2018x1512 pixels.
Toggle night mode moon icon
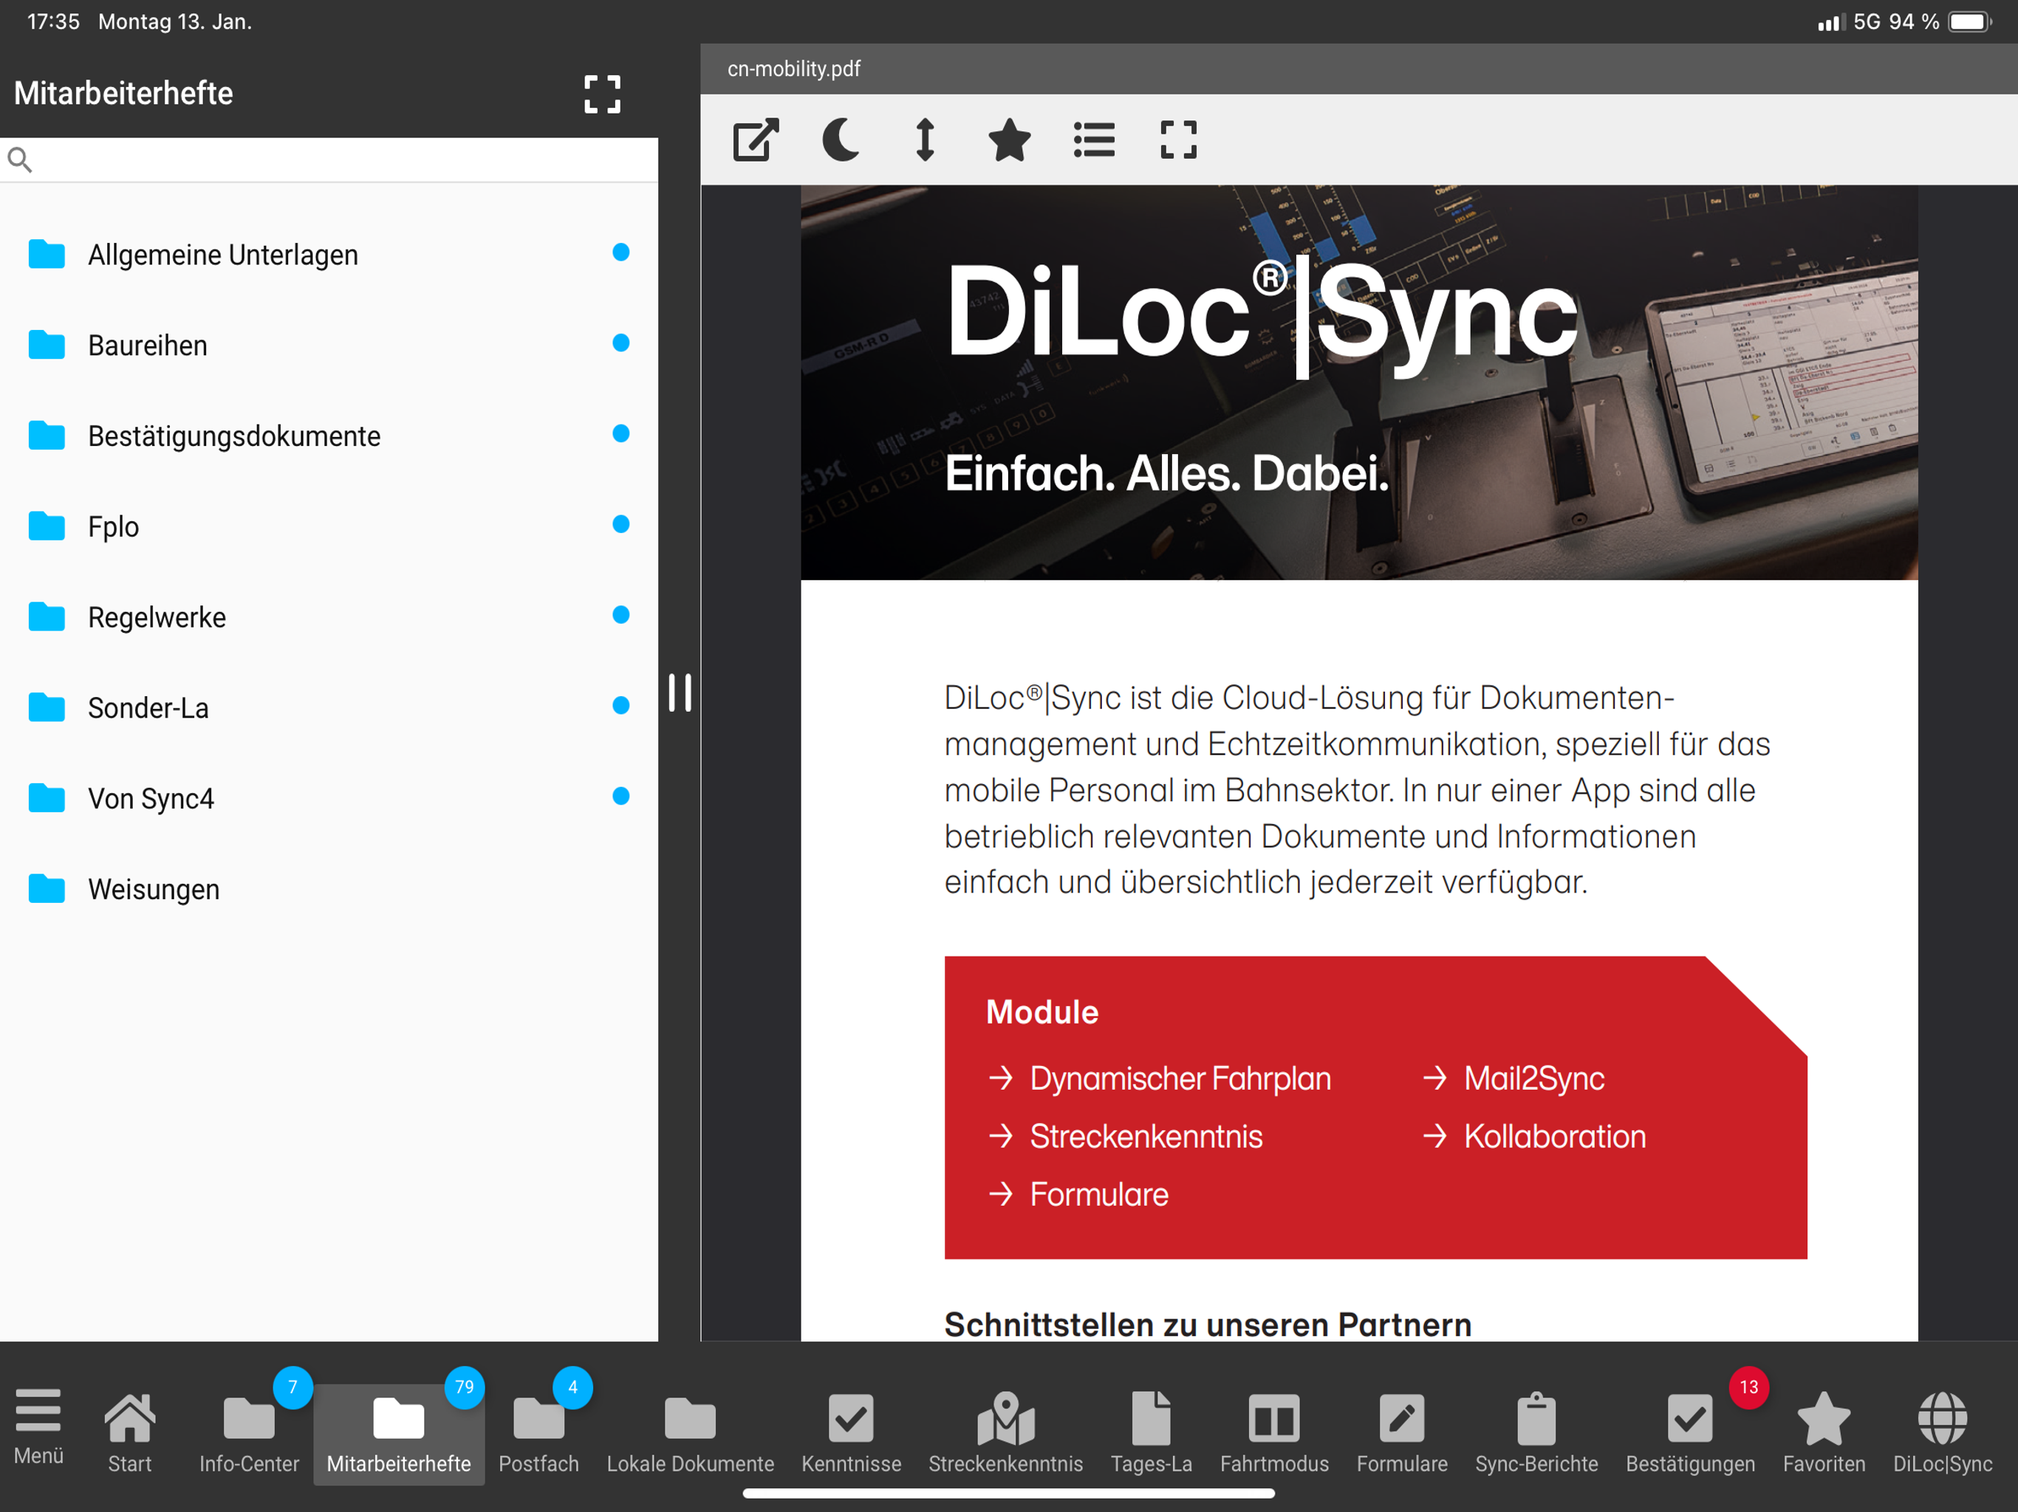click(x=841, y=140)
